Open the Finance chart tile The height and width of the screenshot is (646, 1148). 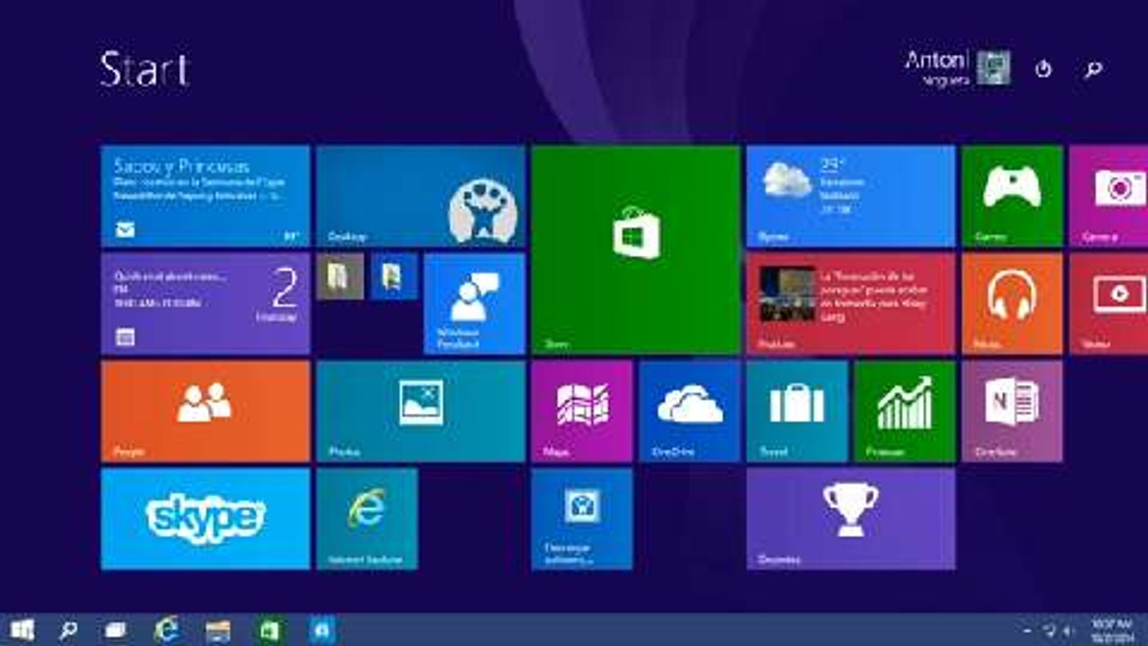point(905,412)
